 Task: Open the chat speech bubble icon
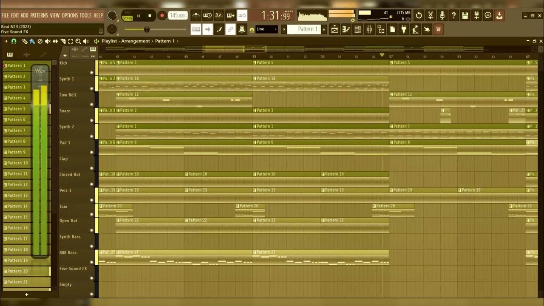point(488,16)
